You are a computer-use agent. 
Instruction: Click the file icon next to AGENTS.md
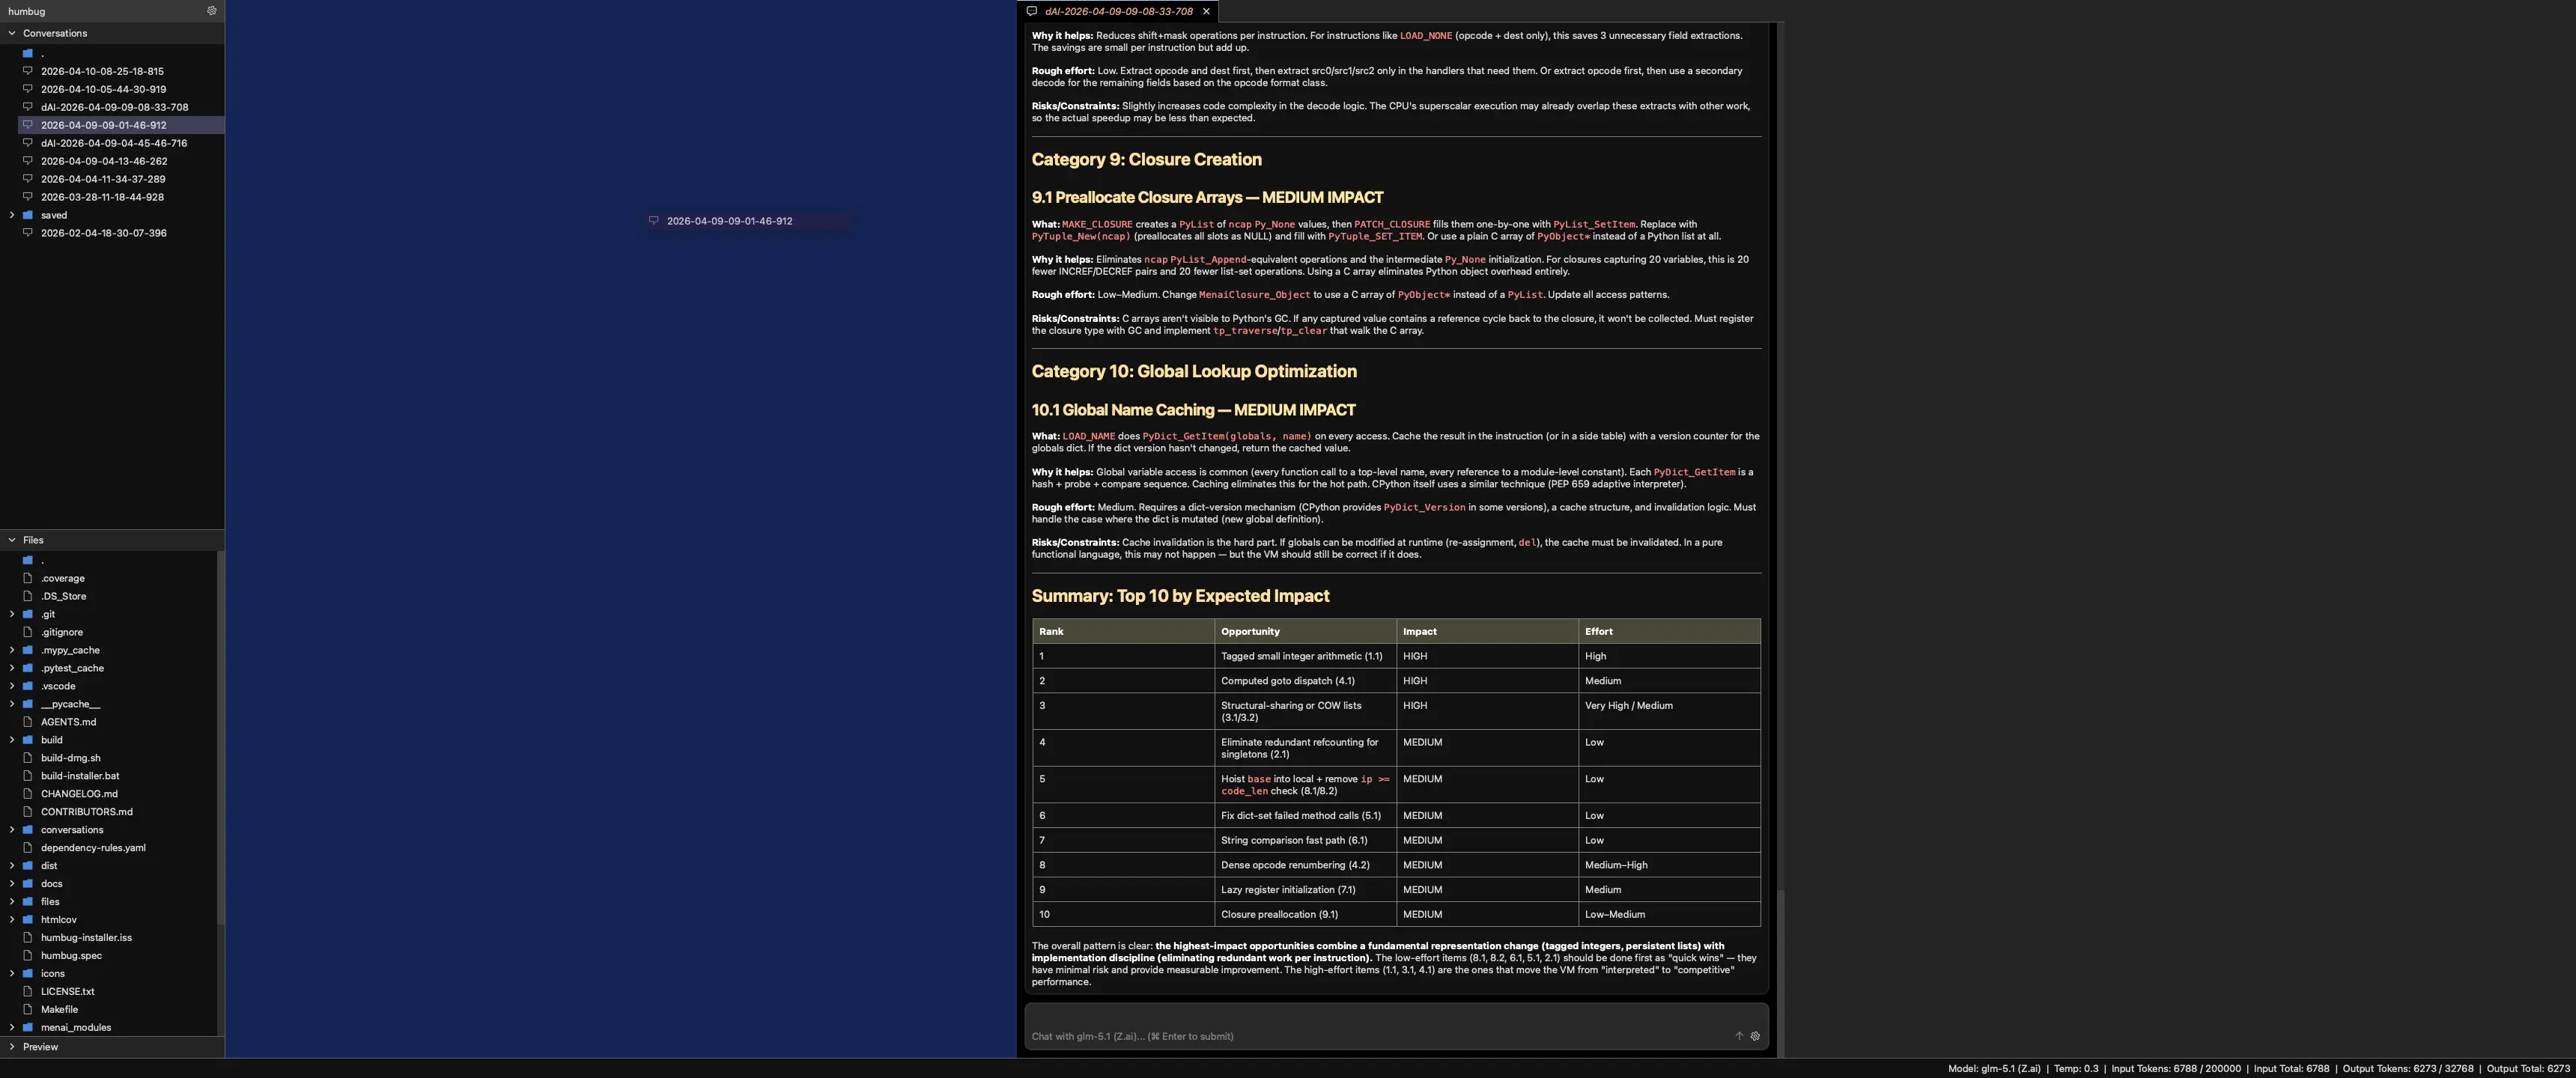coord(28,722)
